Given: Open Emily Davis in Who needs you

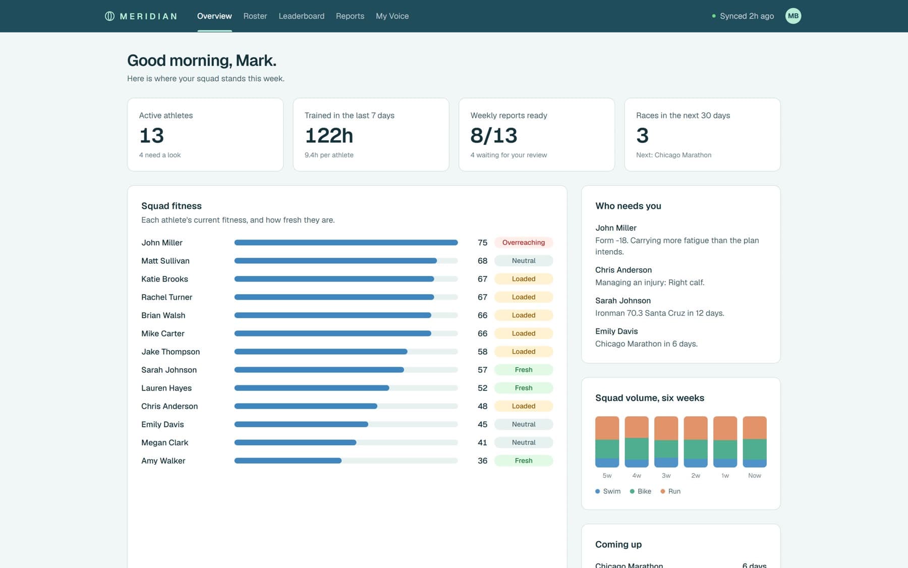Looking at the screenshot, I should point(616,331).
